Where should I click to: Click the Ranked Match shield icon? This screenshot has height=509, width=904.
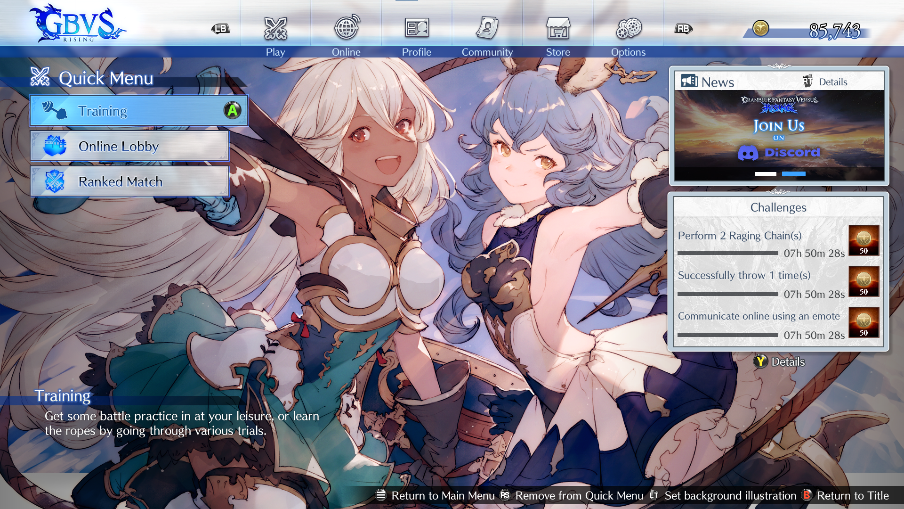pos(55,181)
